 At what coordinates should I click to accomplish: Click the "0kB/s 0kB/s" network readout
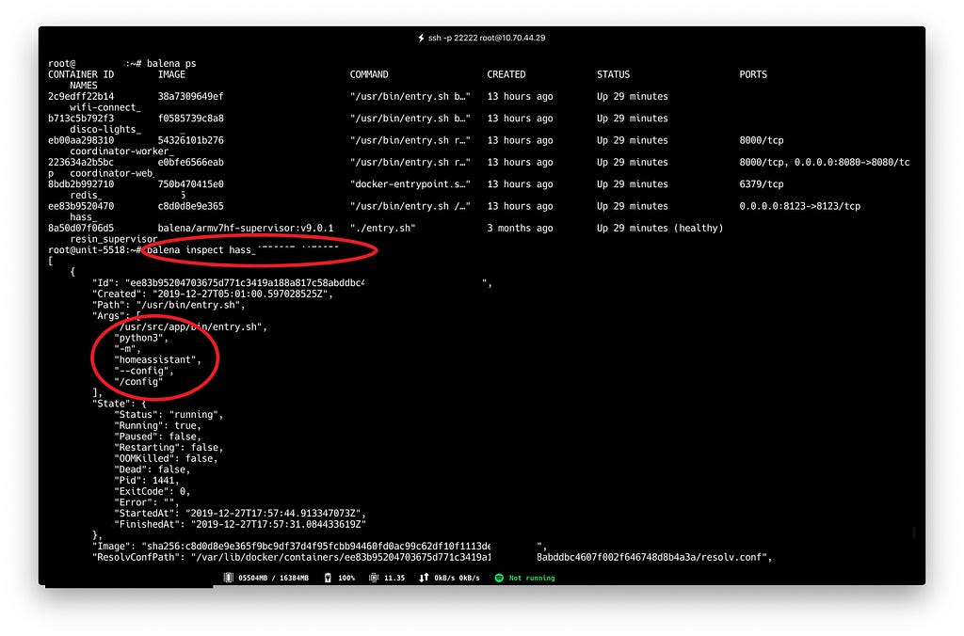457,578
